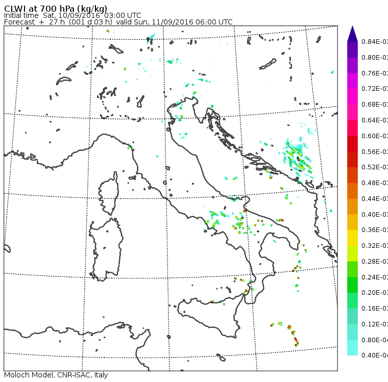The image size is (388, 382).
Task: Click the 0.48E-03 colorbar label
Action: 375,183
